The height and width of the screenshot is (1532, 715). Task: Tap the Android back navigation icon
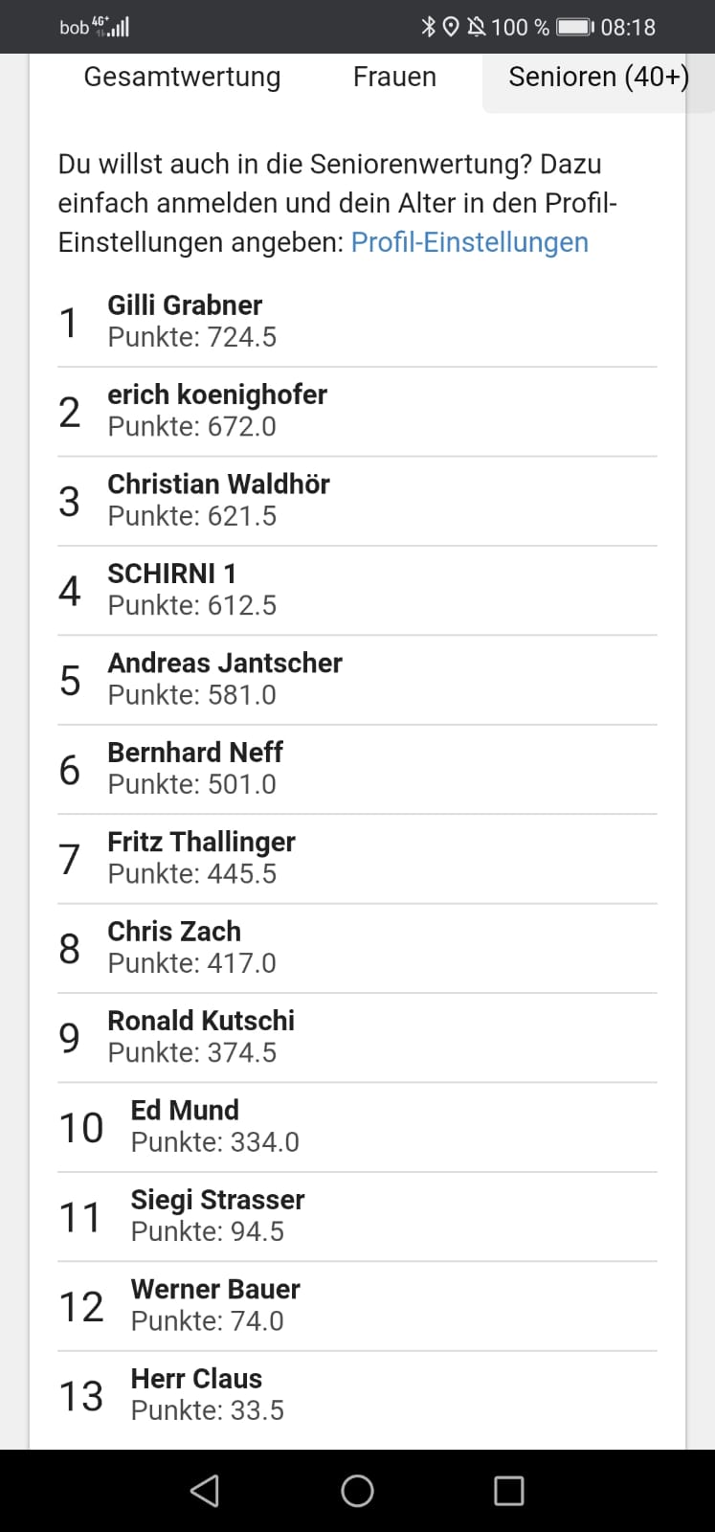[205, 1491]
